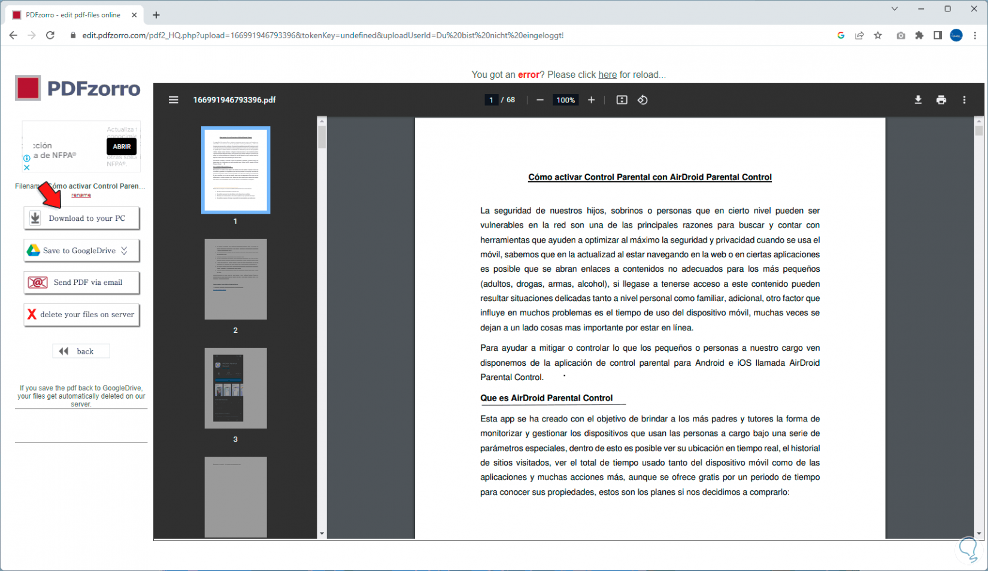Go back in browser history
The width and height of the screenshot is (988, 571).
13,35
